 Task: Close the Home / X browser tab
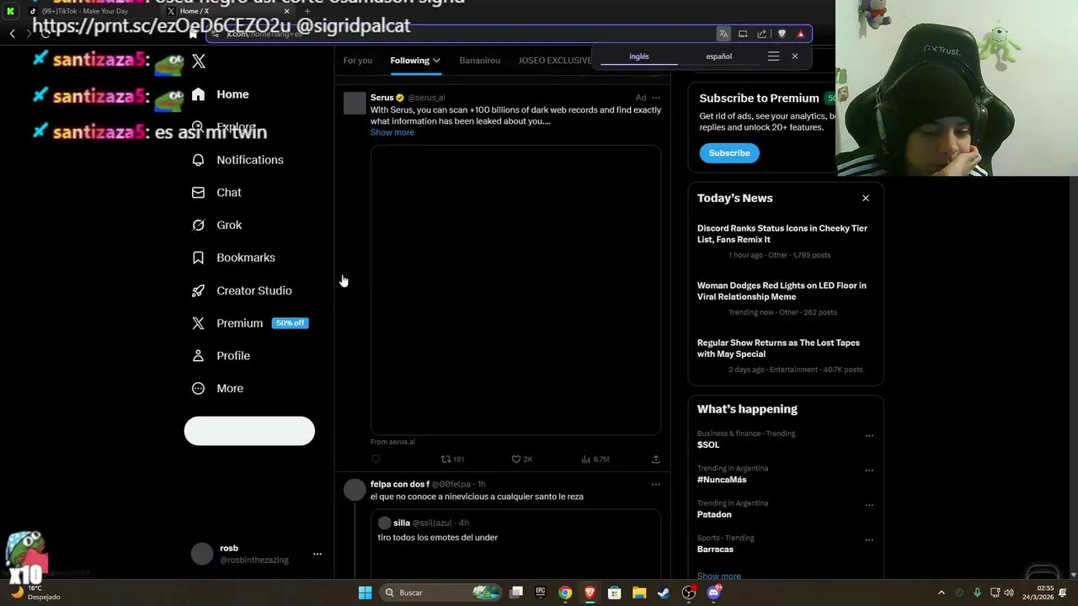point(286,11)
